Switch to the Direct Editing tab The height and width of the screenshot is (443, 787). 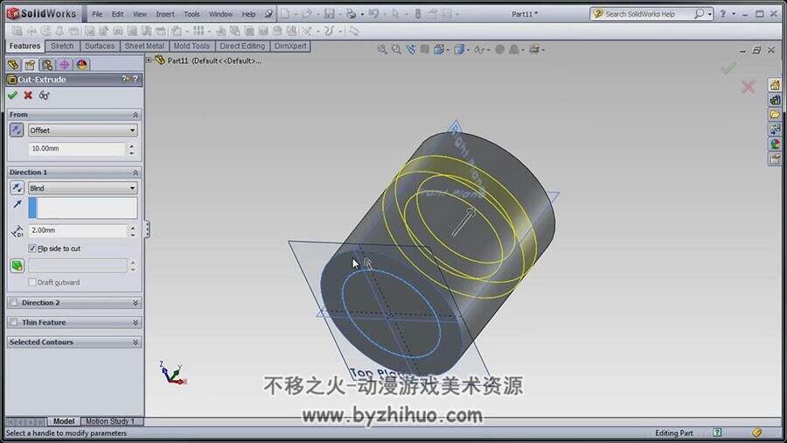point(242,46)
